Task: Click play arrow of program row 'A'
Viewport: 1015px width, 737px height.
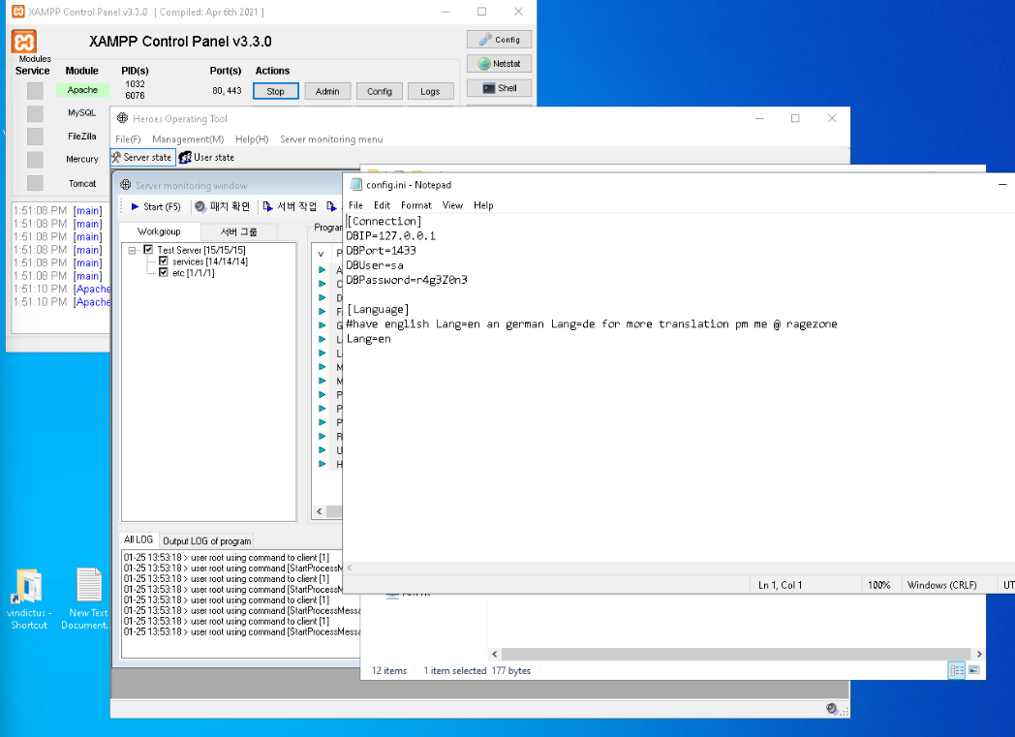Action: tap(323, 269)
